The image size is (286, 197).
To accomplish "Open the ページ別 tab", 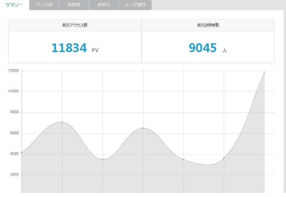I will point(44,5).
